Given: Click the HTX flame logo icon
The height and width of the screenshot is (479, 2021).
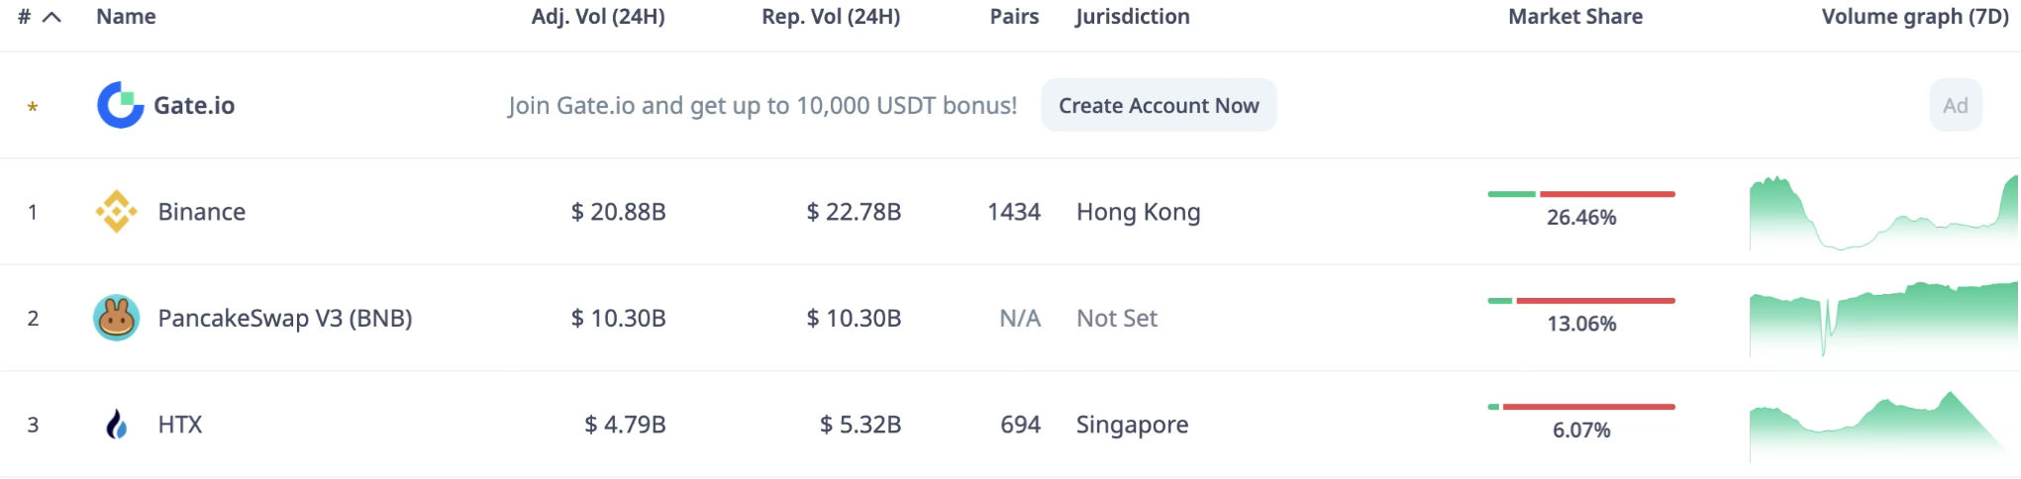Looking at the screenshot, I should (117, 425).
